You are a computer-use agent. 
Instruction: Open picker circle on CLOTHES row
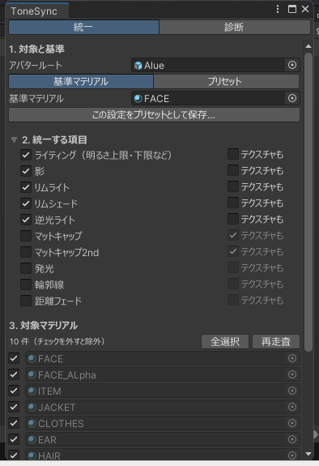[292, 423]
